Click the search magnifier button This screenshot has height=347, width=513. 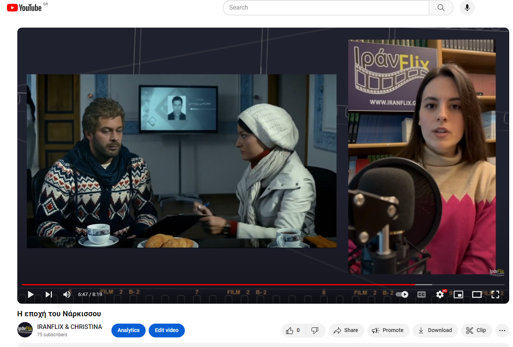click(x=441, y=8)
